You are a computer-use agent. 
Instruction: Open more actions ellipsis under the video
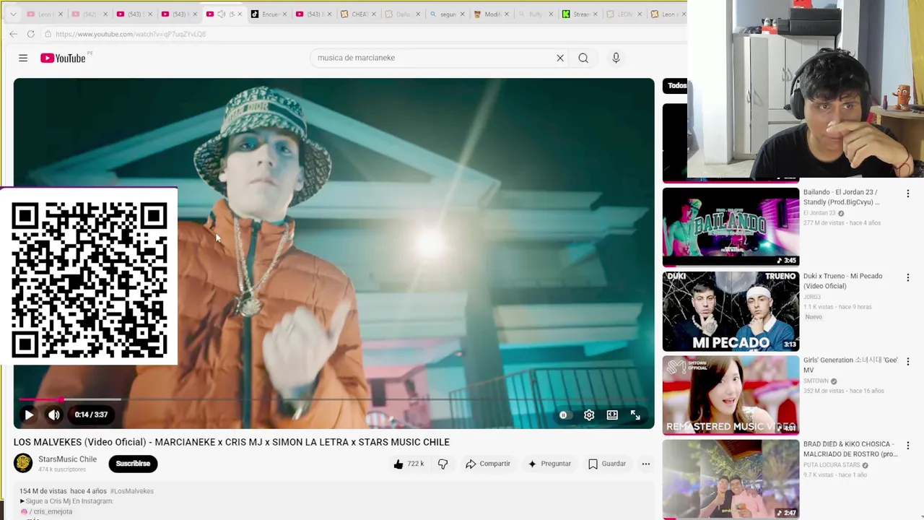[x=646, y=464]
